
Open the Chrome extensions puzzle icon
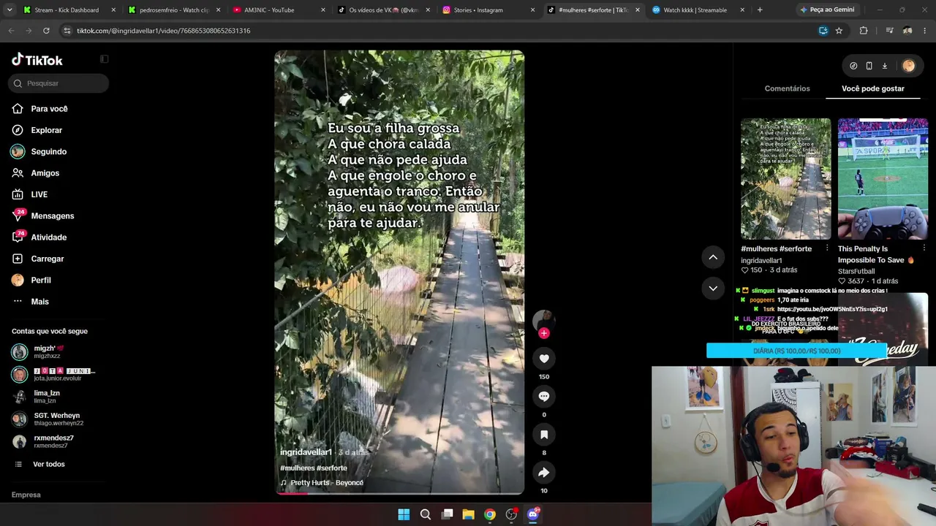[x=864, y=31]
